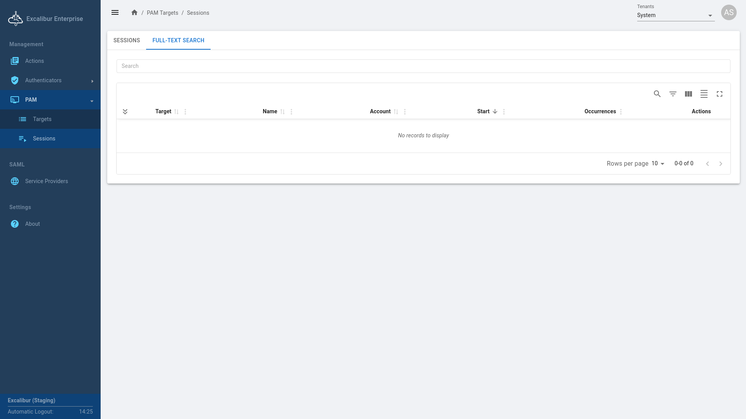Click the home breadcrumb icon
This screenshot has height=419, width=746.
pyautogui.click(x=134, y=13)
